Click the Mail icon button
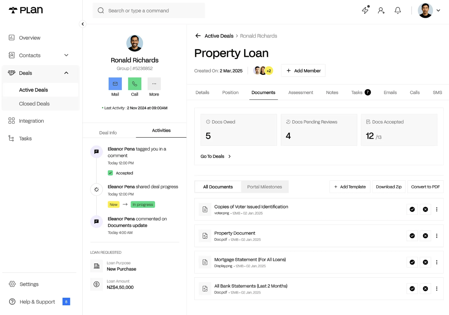This screenshot has height=315, width=449. (115, 84)
